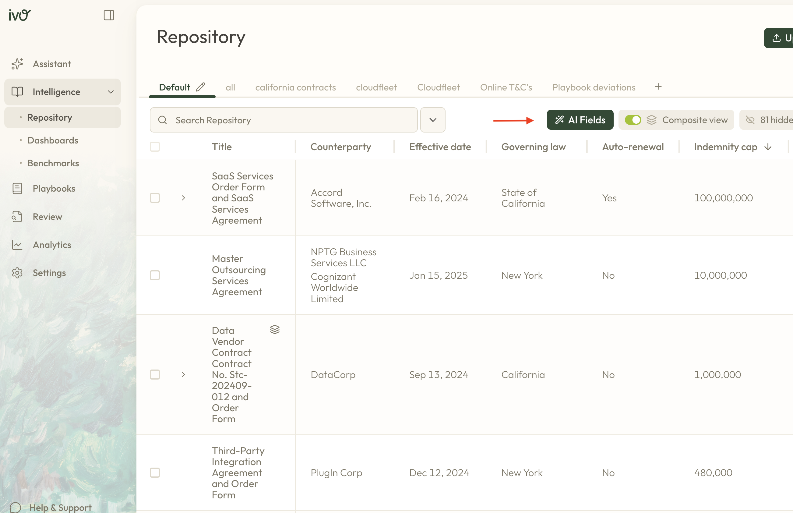793x513 pixels.
Task: Click the pencil icon beside Default tab
Action: click(x=200, y=87)
